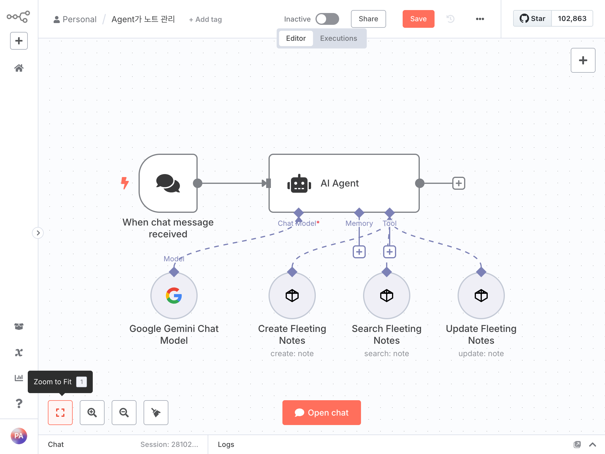Switch to the Executions tab
This screenshot has height=454, width=605.
point(339,38)
